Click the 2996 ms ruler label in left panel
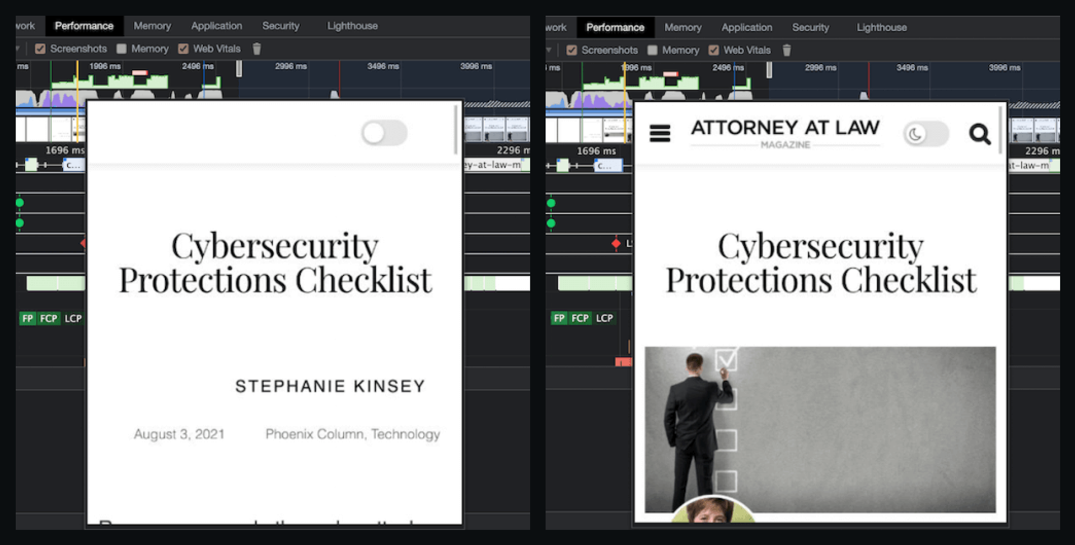The width and height of the screenshot is (1075, 545). point(291,66)
